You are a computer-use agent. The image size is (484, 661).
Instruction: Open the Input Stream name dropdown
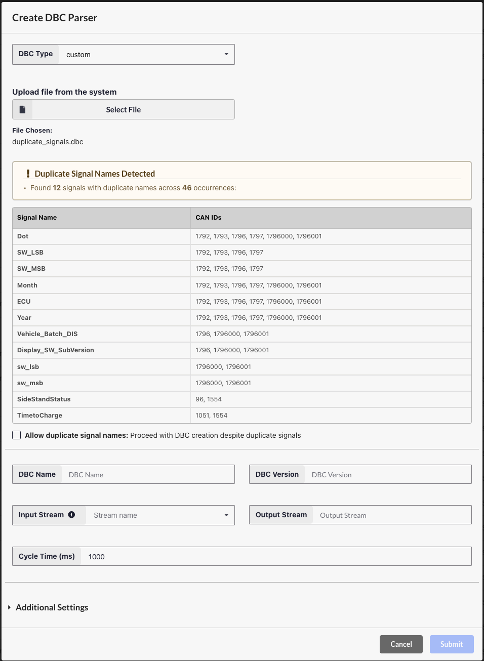point(160,515)
